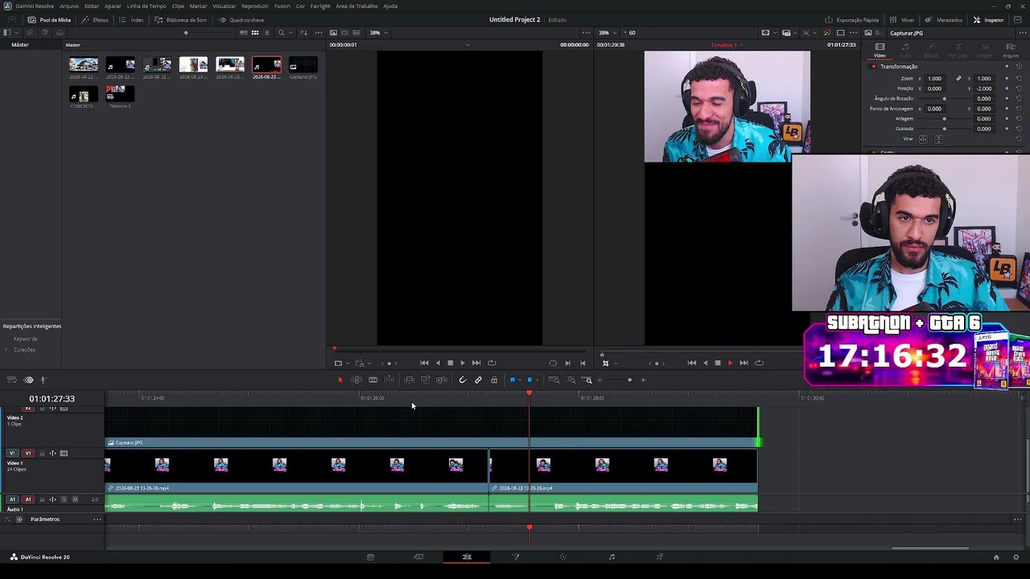1030x579 pixels.
Task: Open the Clipe menu
Action: tap(178, 6)
